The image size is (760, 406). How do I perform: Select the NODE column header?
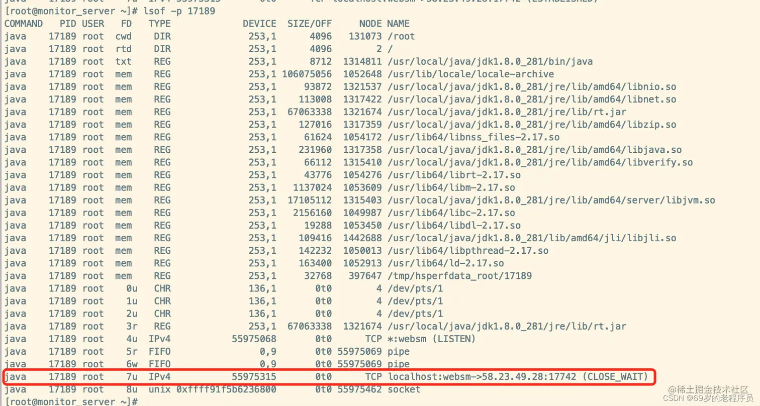point(370,24)
